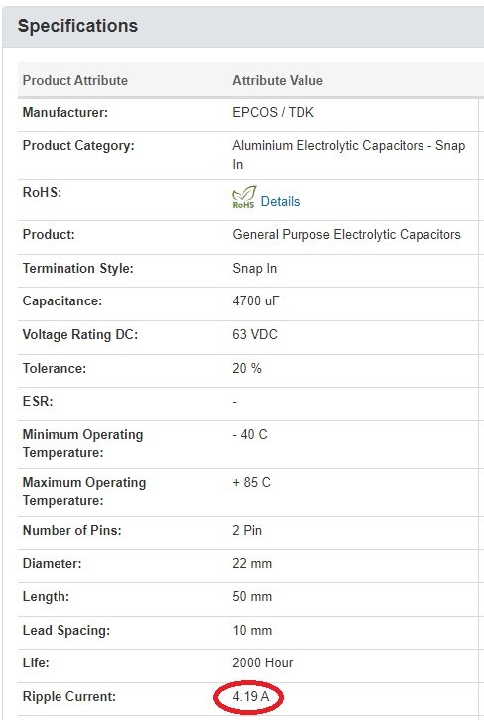
Task: Click the RoHS leaf icon
Action: 243,197
